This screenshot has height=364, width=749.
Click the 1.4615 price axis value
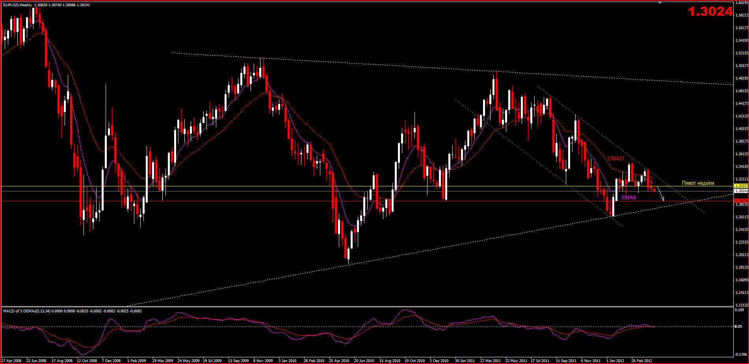(742, 91)
